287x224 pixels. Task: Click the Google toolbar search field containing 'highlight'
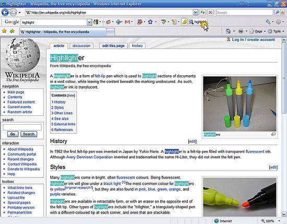tap(54, 22)
